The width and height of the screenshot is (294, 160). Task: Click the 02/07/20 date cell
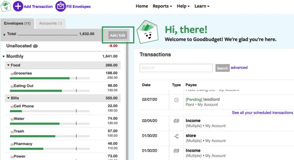(149, 100)
